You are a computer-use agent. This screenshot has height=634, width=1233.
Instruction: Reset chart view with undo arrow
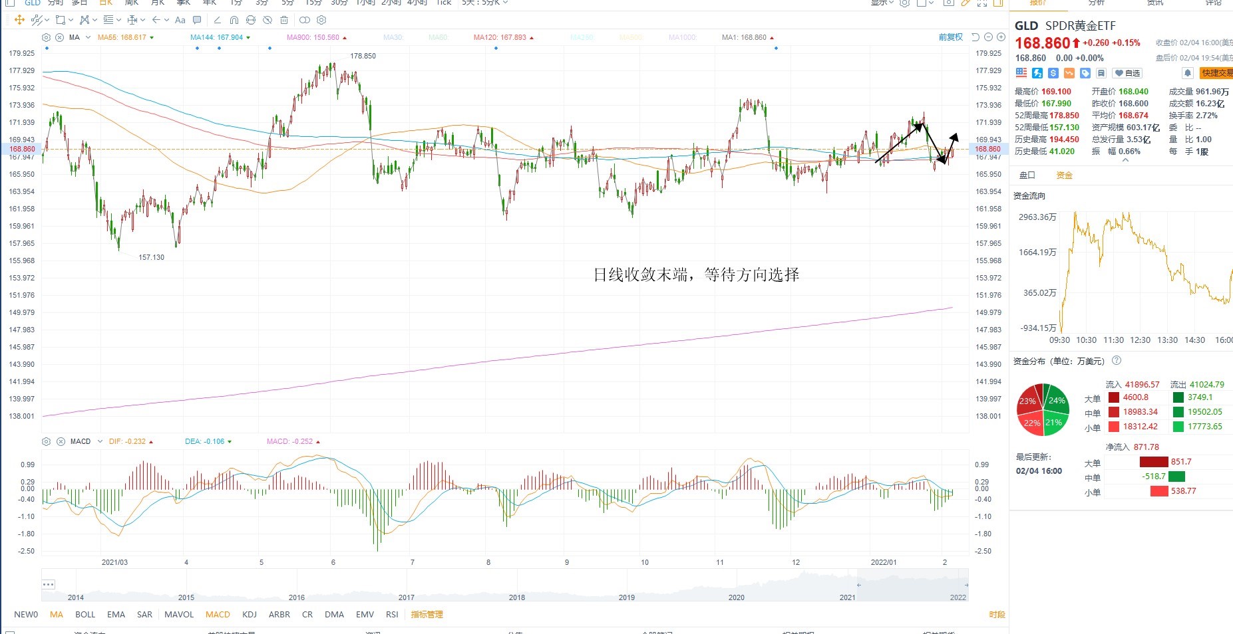pyautogui.click(x=975, y=37)
